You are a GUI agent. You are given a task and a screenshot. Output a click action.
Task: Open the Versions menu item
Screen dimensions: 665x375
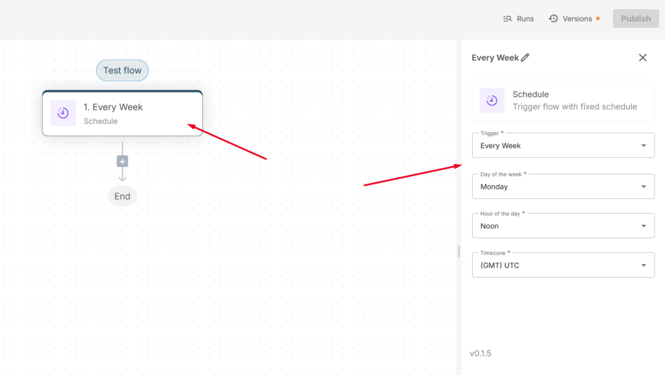(x=574, y=19)
